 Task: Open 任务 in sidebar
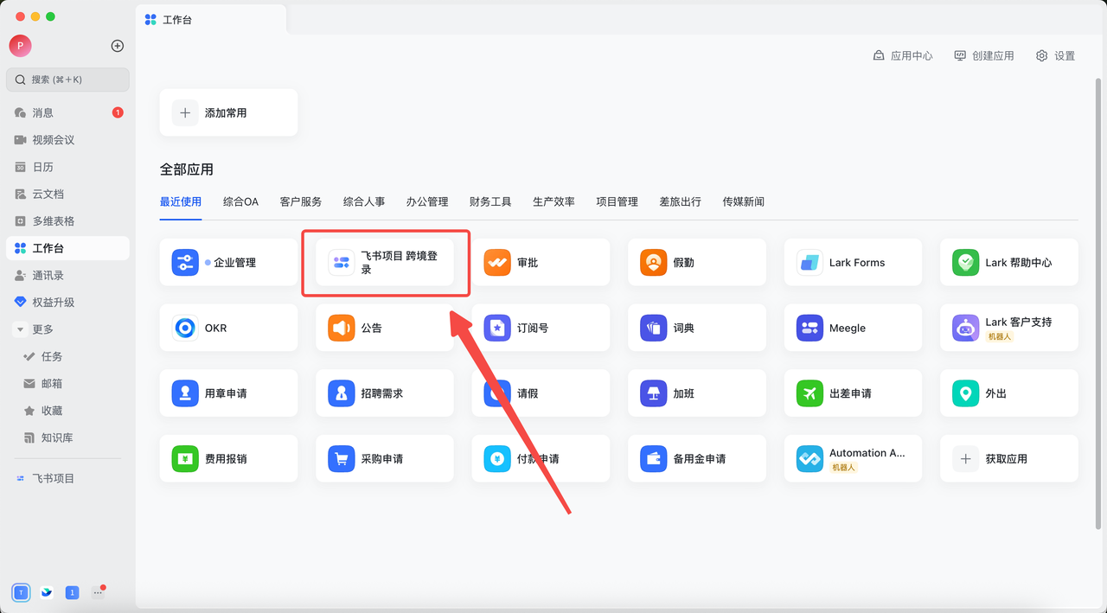pyautogui.click(x=67, y=356)
